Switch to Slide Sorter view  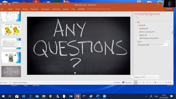click(139, 82)
